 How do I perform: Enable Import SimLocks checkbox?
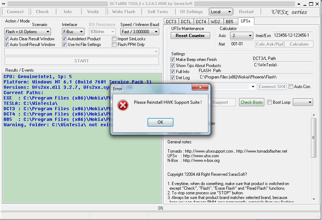114,39
